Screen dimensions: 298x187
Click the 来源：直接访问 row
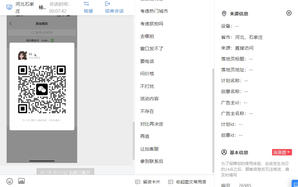(237, 48)
